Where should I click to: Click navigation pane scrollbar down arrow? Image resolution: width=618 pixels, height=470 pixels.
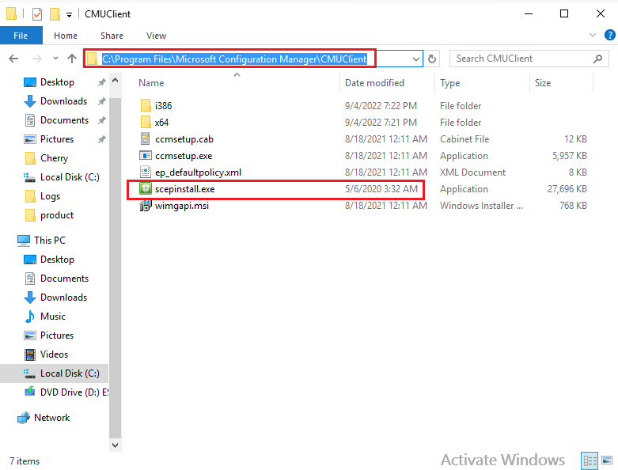coord(115,445)
